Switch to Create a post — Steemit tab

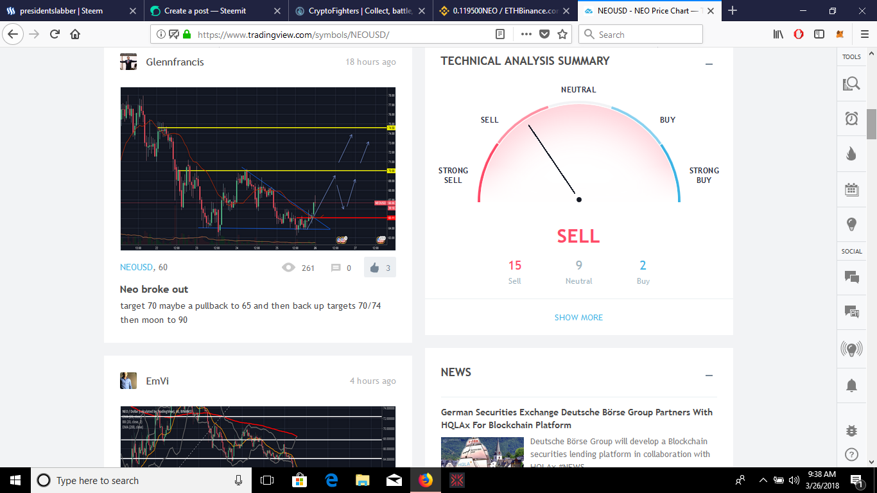point(216,11)
